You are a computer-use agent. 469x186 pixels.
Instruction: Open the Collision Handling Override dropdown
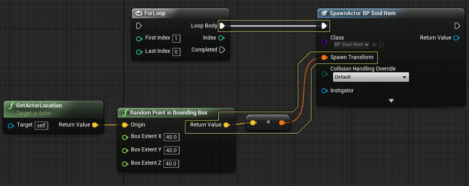(371, 77)
